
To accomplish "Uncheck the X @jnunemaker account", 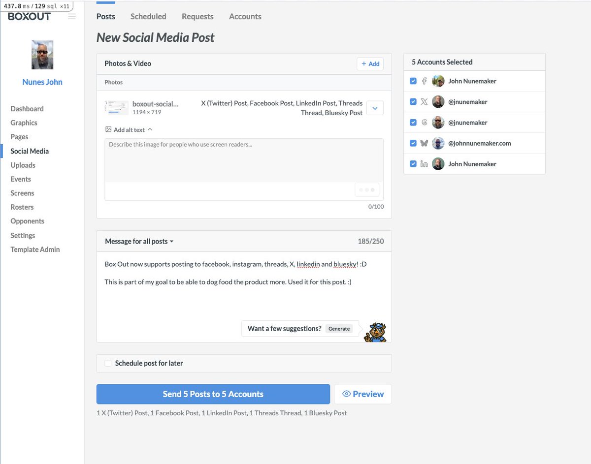I will [x=413, y=102].
